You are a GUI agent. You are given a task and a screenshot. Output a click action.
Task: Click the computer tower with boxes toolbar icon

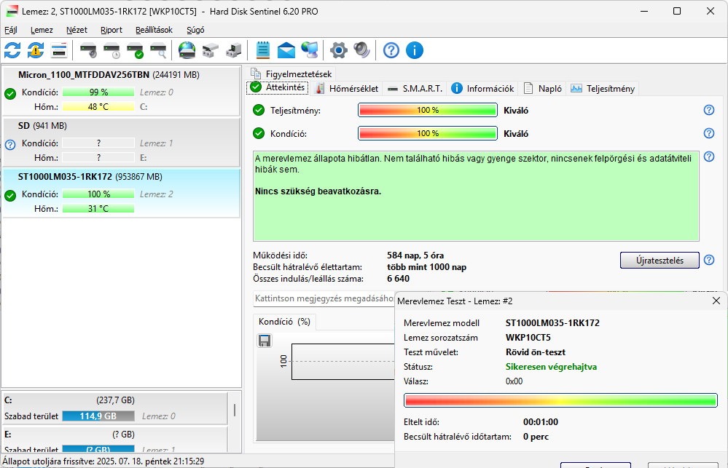coord(233,50)
